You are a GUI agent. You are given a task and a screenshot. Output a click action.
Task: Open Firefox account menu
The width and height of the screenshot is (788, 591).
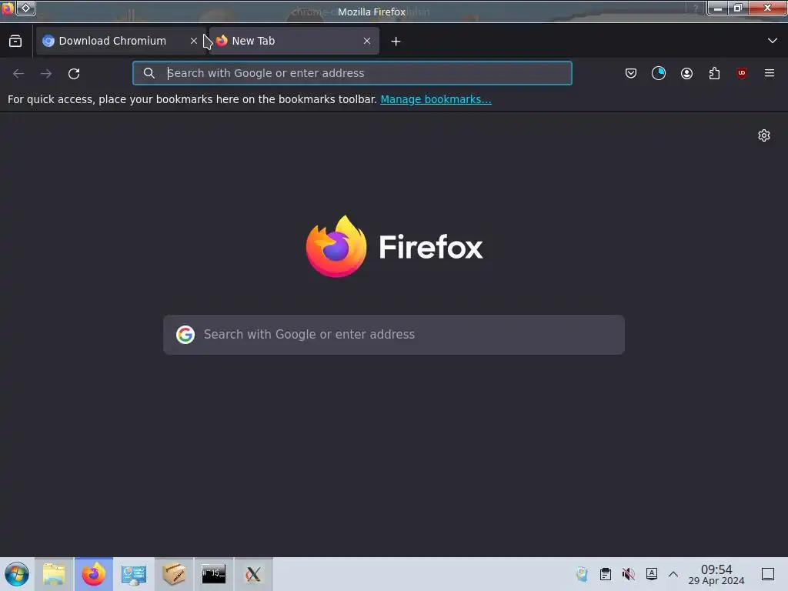tap(686, 73)
